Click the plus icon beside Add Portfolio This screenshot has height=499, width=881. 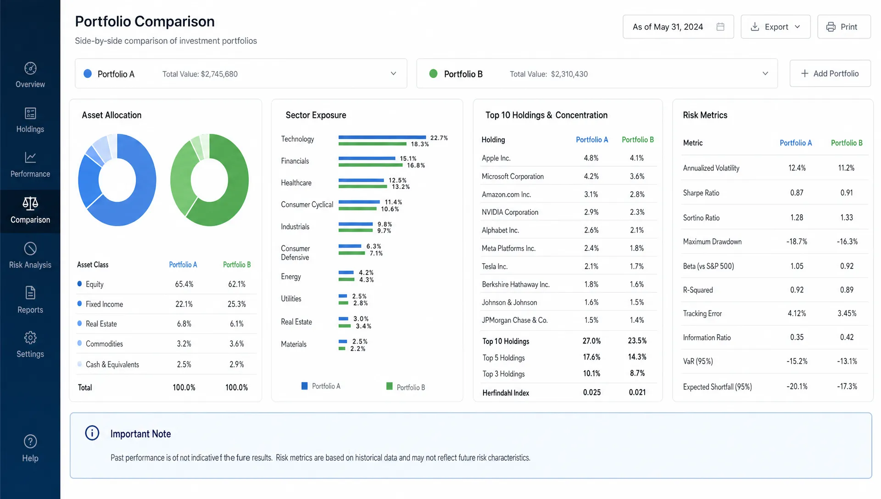click(x=805, y=73)
